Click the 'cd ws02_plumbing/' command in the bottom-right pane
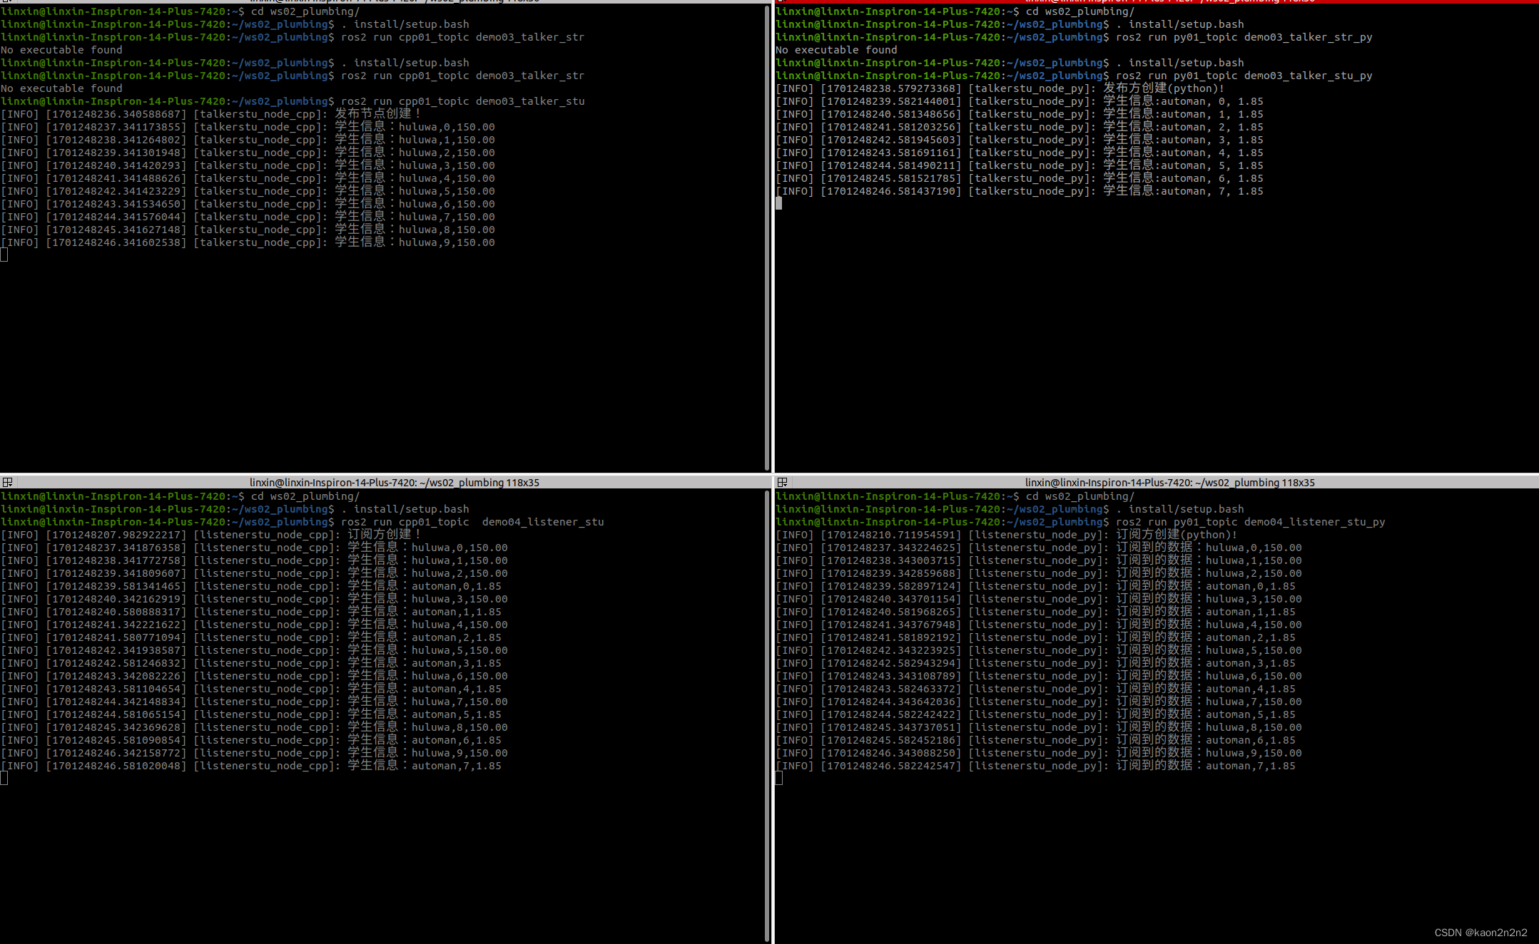This screenshot has width=1539, height=944. [1080, 496]
